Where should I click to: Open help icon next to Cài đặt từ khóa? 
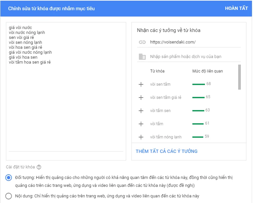39,167
